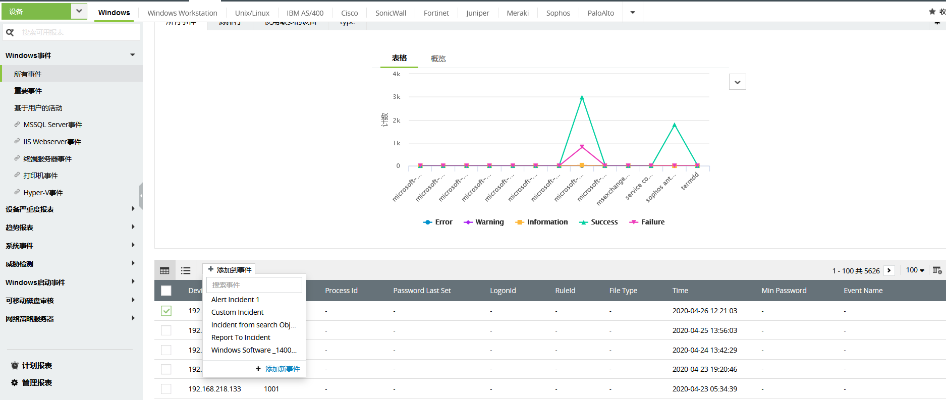Toggle the select-all header checkbox
This screenshot has height=400, width=946.
pyautogui.click(x=166, y=291)
